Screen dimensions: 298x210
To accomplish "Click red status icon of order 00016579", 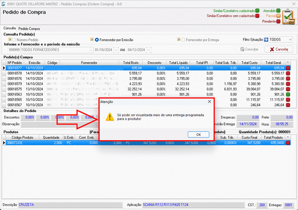I will pyautogui.click(x=288, y=84).
